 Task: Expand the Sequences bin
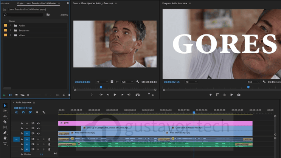(x=11, y=30)
